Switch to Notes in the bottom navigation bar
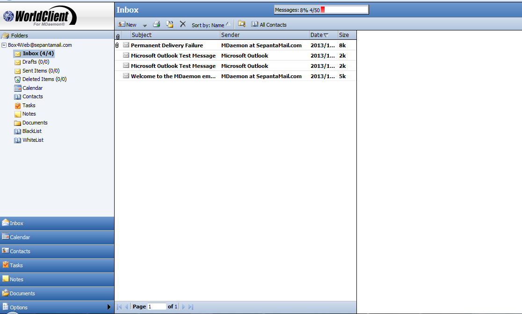Screen dimensions: 522x314 click(x=57, y=279)
